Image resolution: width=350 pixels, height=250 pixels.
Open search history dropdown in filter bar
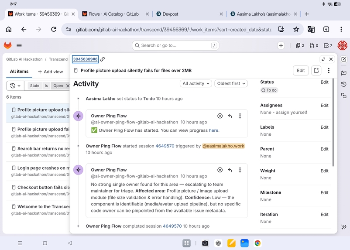15,86
